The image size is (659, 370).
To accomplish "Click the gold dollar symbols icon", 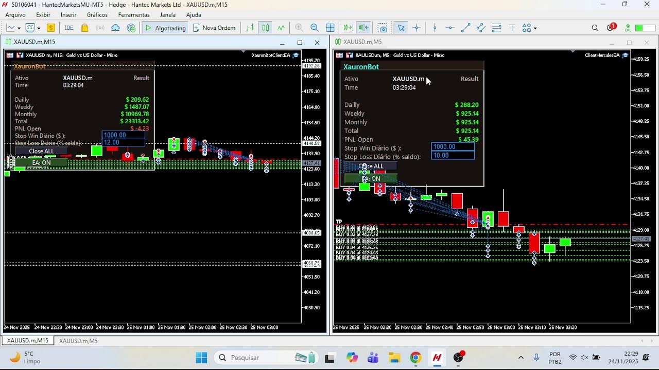I will (x=51, y=28).
